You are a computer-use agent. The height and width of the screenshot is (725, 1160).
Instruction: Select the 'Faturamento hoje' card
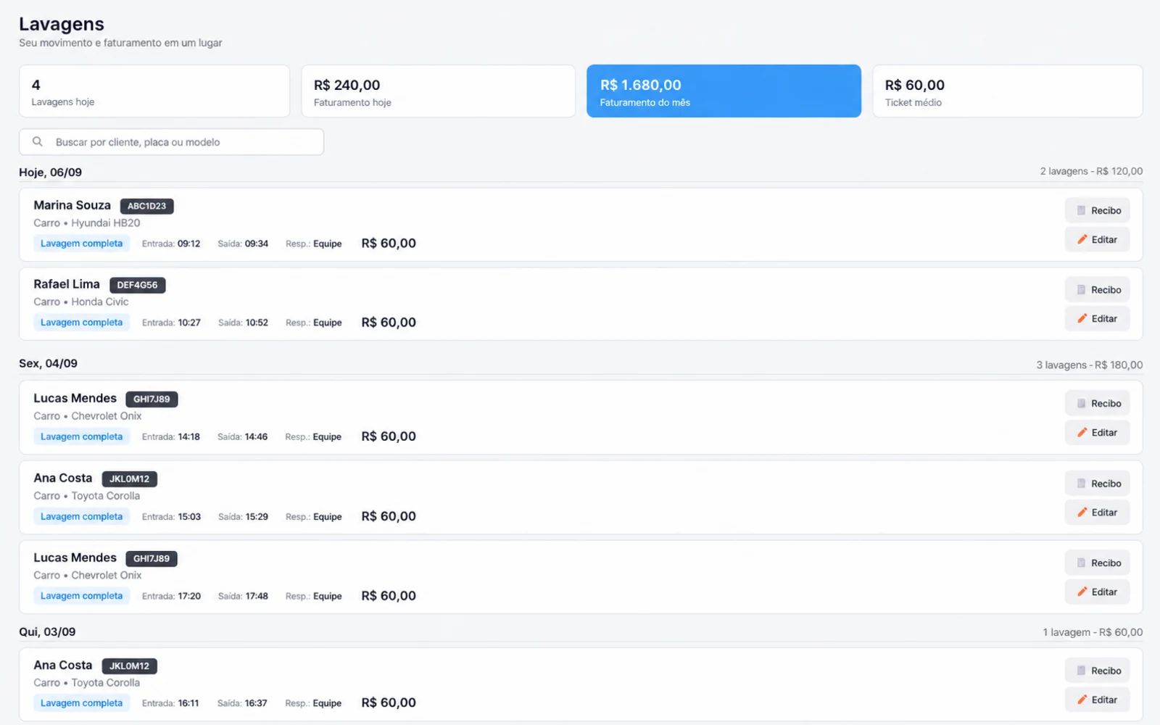(439, 91)
